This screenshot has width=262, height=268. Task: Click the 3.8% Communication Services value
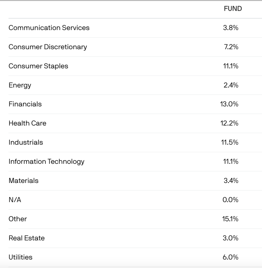coord(231,28)
